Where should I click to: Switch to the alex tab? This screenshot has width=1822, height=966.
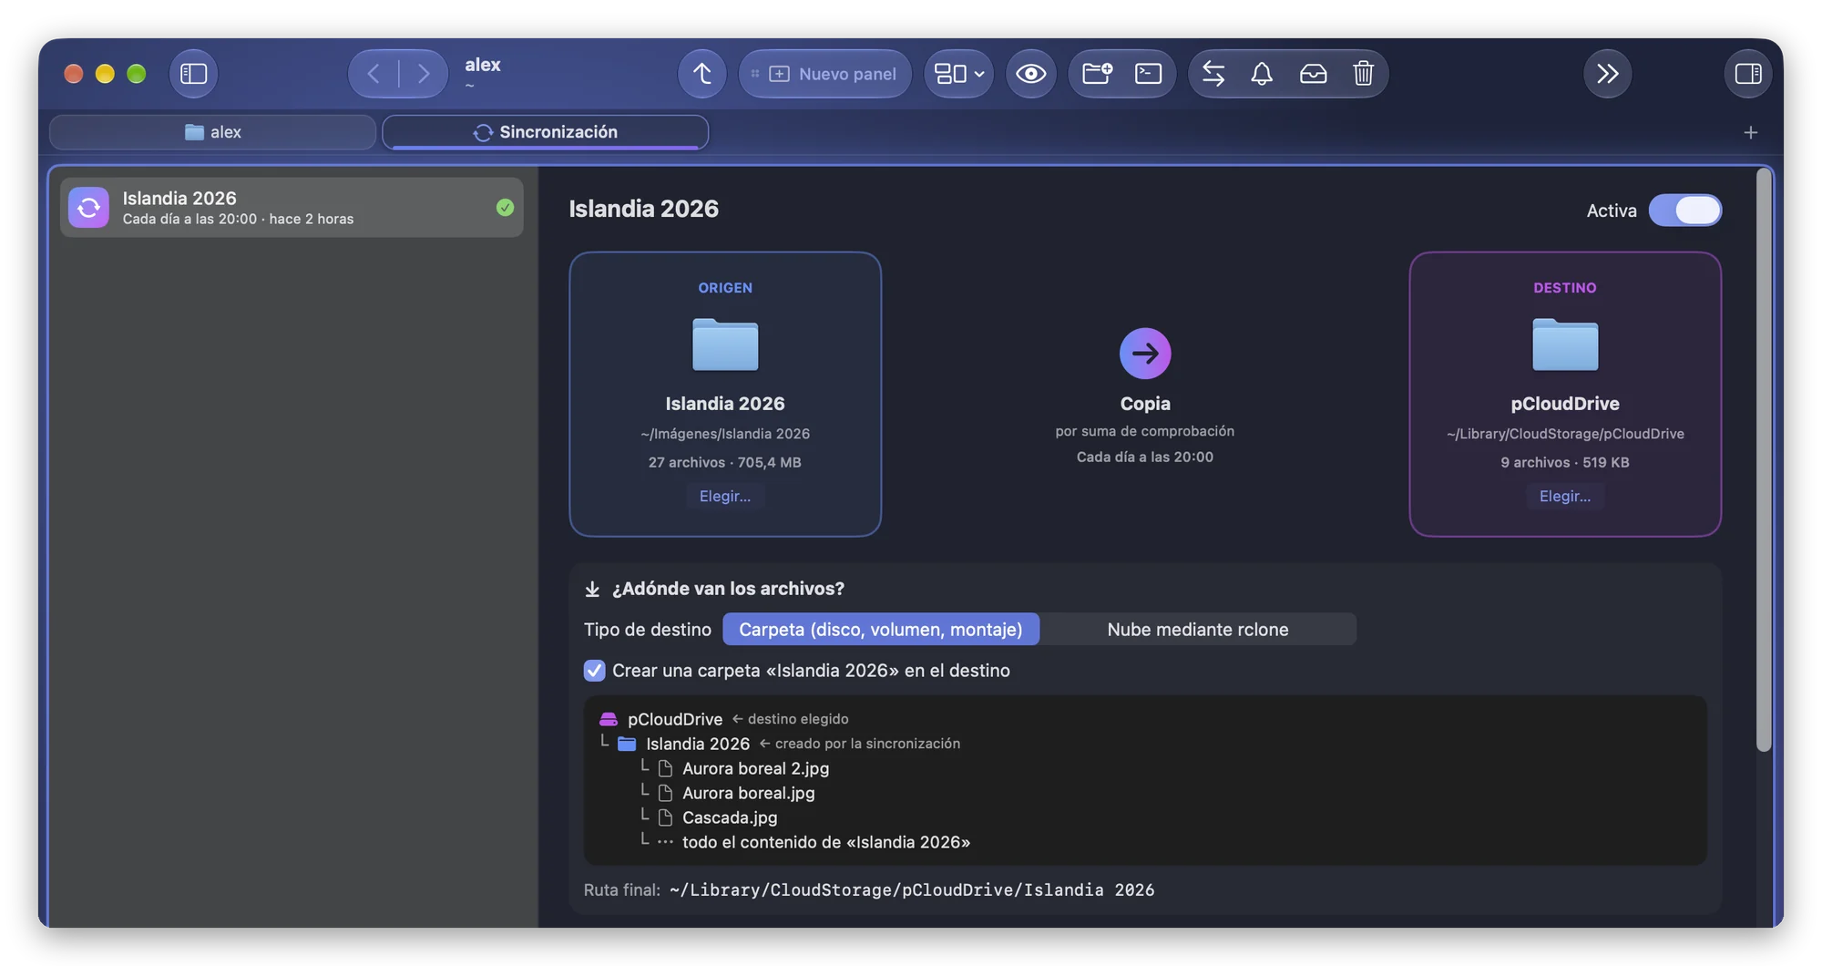point(213,133)
